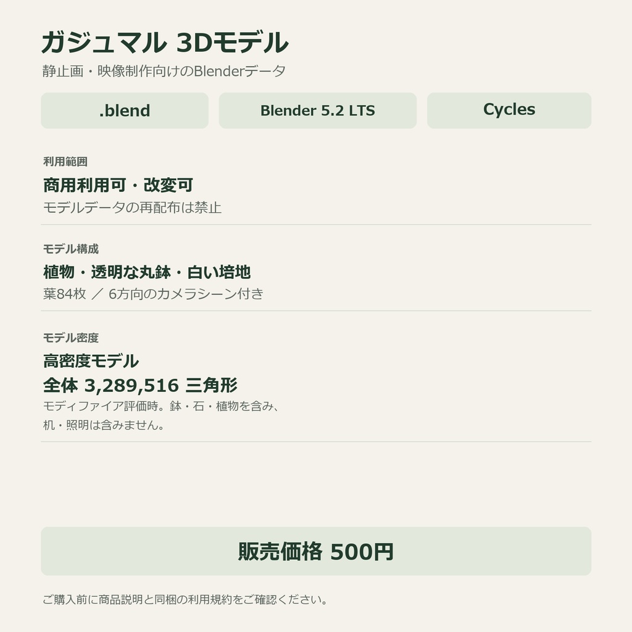
Task: Click the 全体 3,289,516 三角形 count
Action: (x=140, y=385)
